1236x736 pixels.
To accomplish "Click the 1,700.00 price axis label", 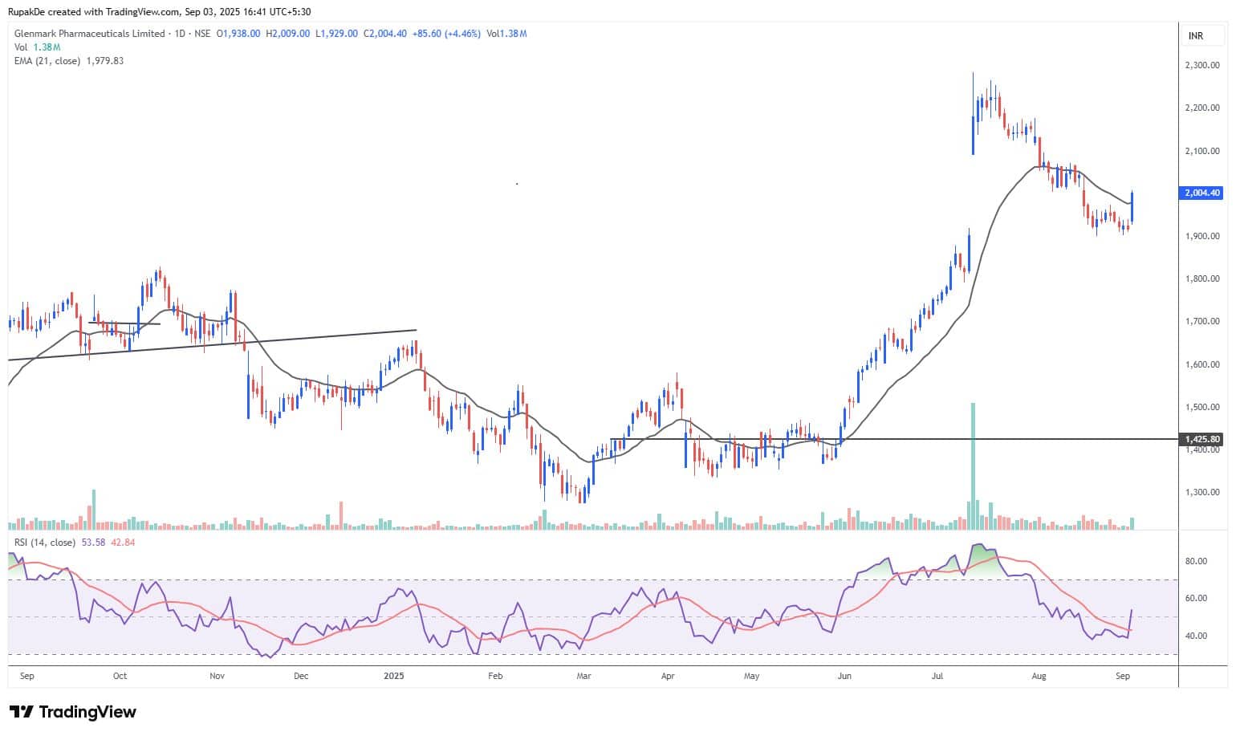I will [1202, 321].
